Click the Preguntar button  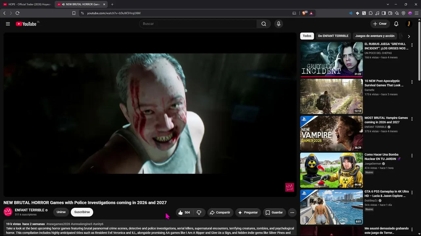click(248, 212)
